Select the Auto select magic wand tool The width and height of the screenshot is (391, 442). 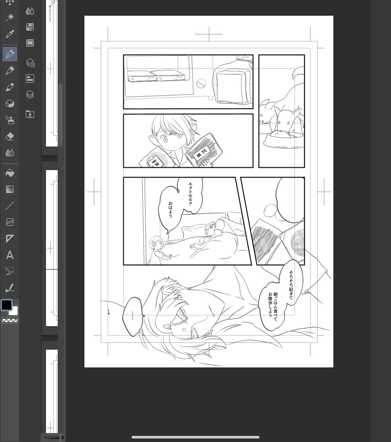pyautogui.click(x=10, y=17)
